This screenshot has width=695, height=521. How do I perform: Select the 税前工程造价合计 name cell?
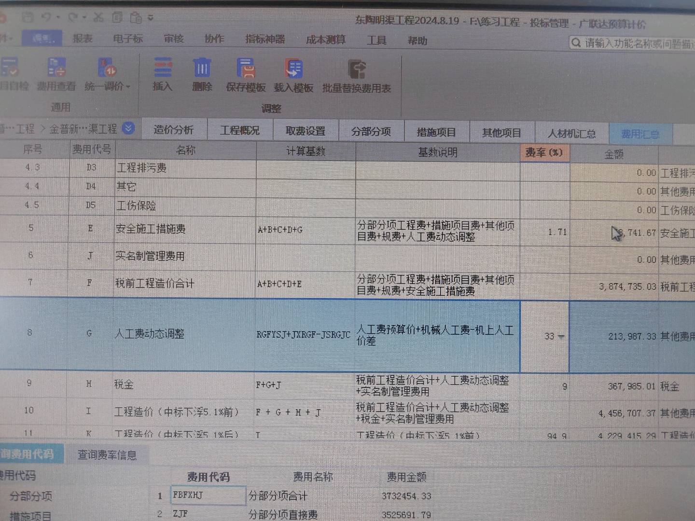coord(184,283)
